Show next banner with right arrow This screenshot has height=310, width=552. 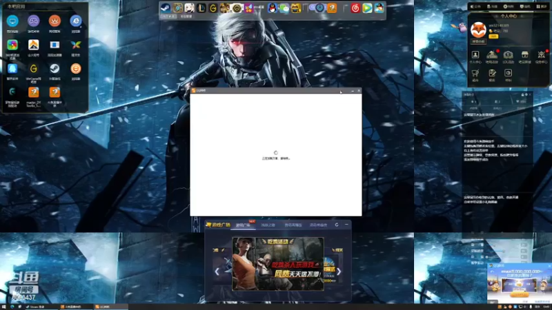339,271
